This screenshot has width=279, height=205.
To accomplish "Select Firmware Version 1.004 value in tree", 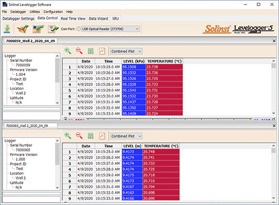I will point(20,74).
